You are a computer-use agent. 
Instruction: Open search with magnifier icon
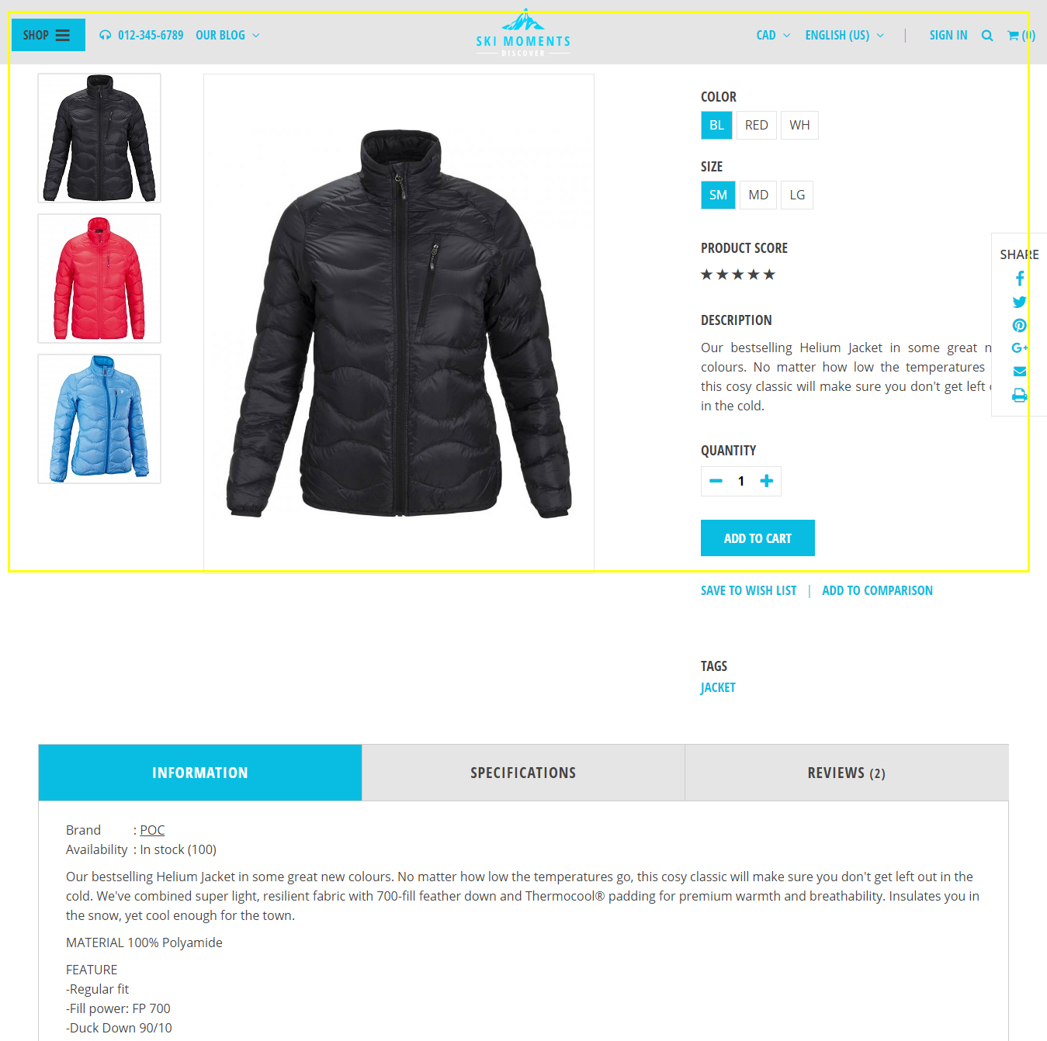click(x=987, y=36)
